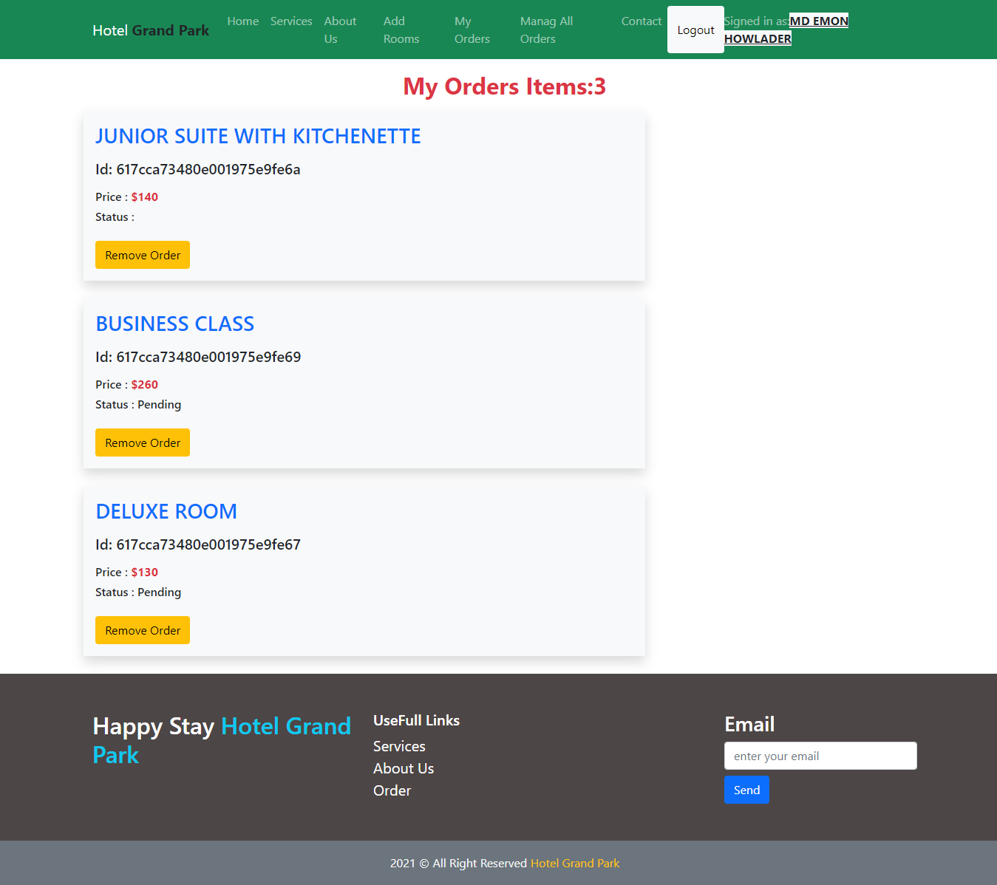Focus the enter your email field
The image size is (997, 885).
820,756
